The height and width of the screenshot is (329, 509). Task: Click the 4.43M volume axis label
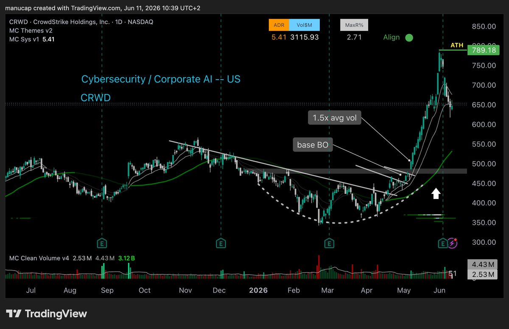[483, 265]
